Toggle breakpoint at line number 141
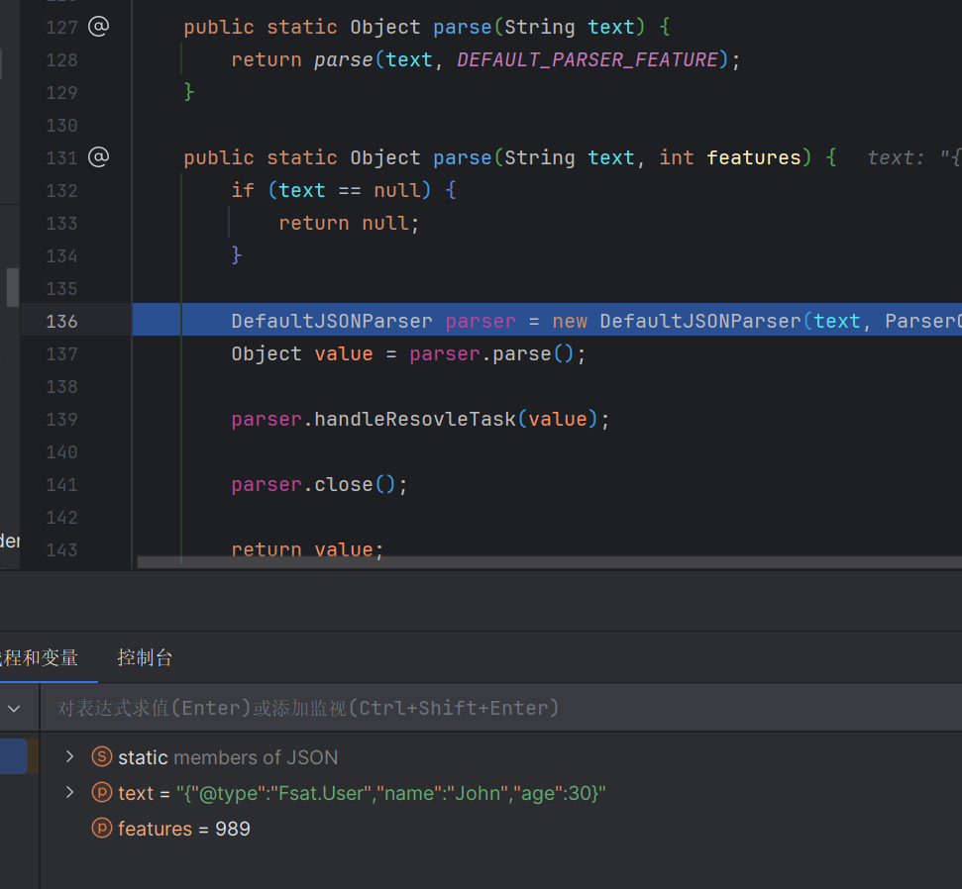 tap(61, 484)
